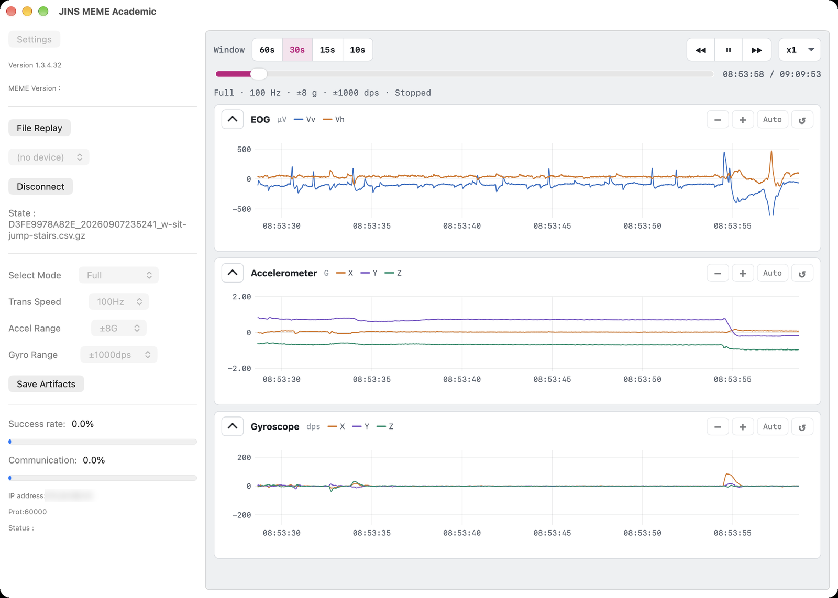Reset the Gyroscope chart scale

pyautogui.click(x=802, y=427)
